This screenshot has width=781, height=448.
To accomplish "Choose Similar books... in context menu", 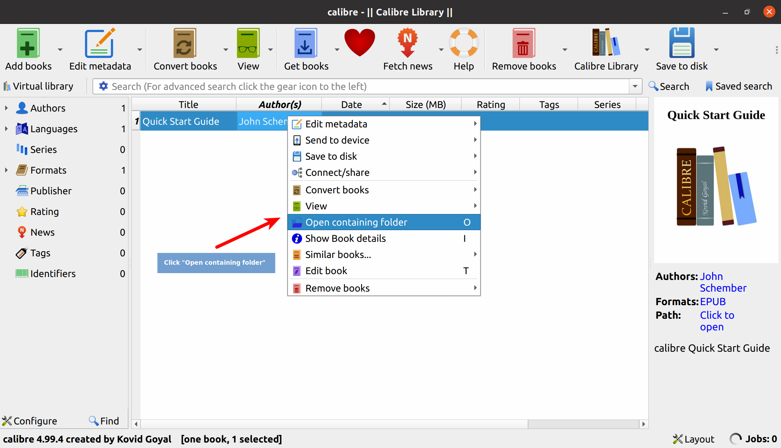I will tap(384, 255).
